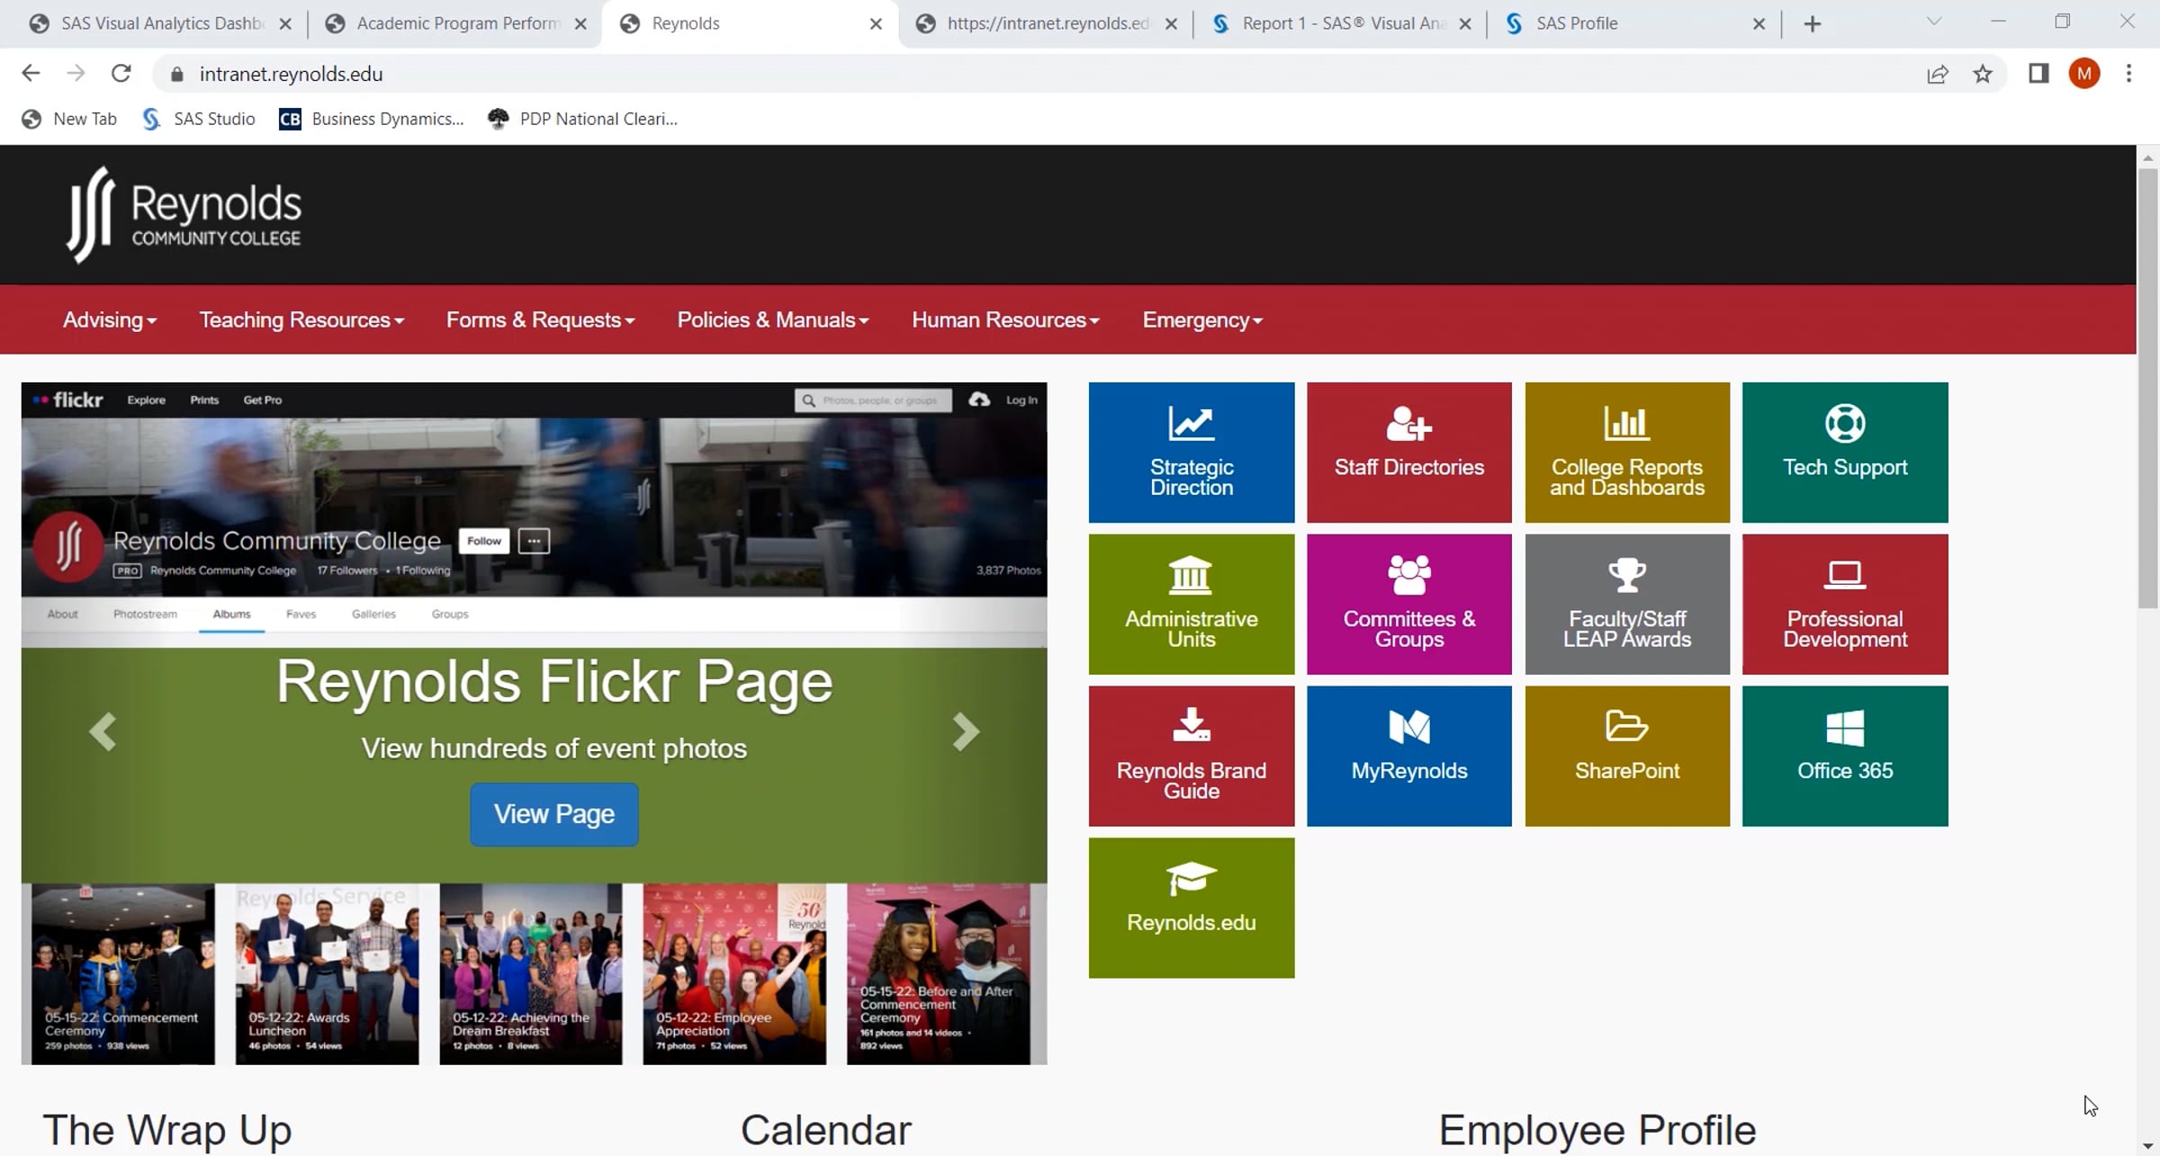Open the New Tab bookmark
2160x1156 pixels.
pos(69,119)
